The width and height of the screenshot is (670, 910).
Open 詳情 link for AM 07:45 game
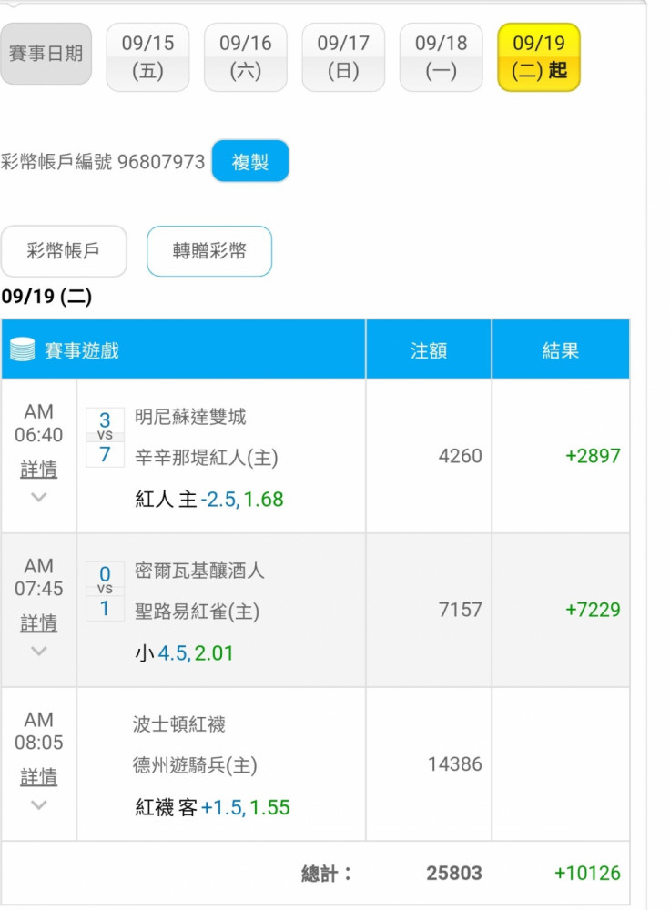click(38, 622)
